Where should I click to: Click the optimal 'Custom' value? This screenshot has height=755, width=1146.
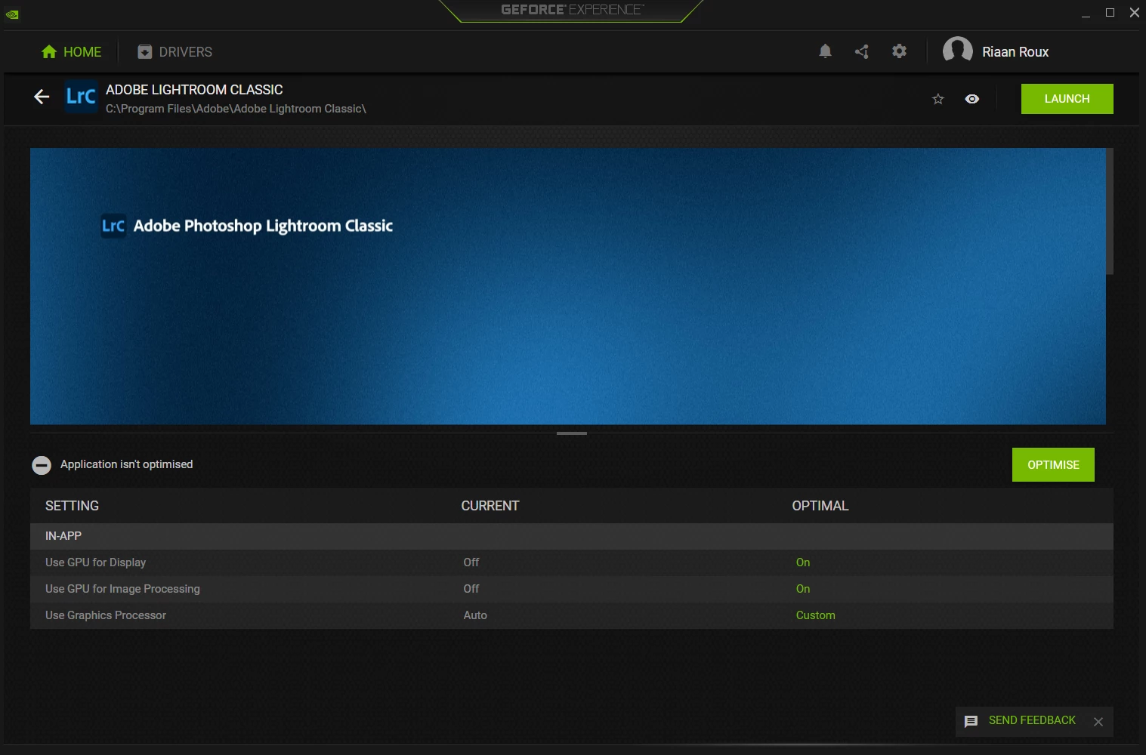[815, 615]
